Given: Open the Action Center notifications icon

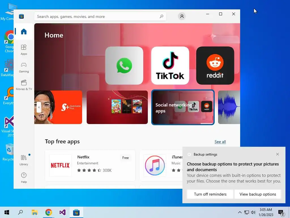Looking at the screenshot, I should 281,212.
